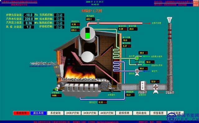
Task: Click the steam valve on the red pipe
Action: pyautogui.click(x=98, y=22)
